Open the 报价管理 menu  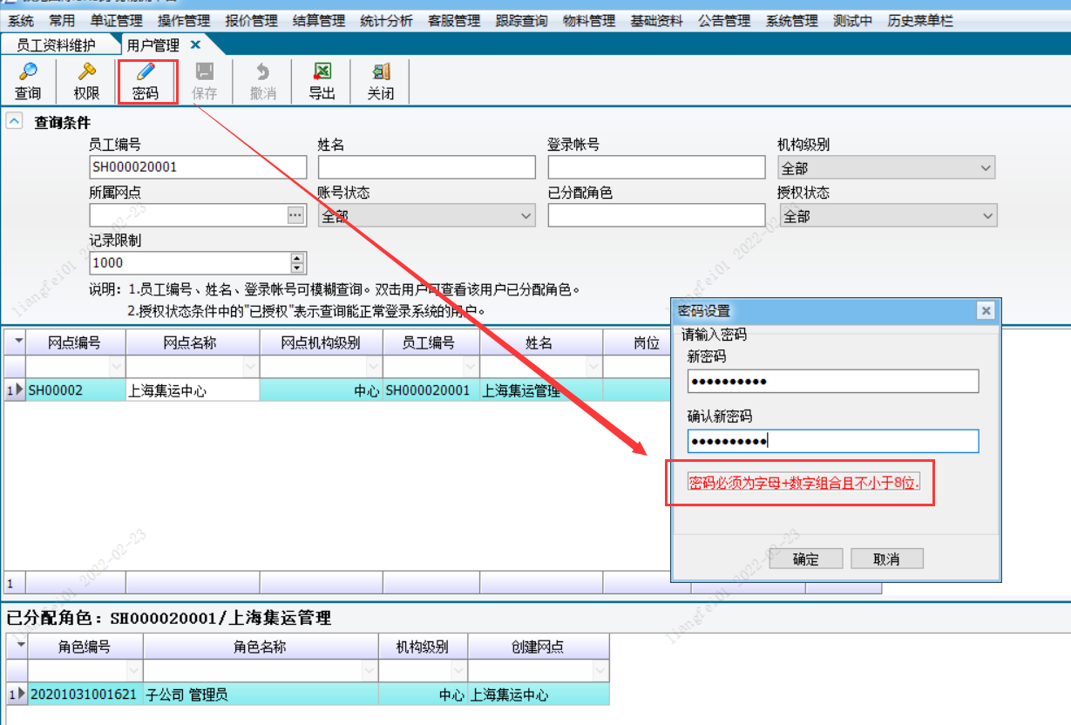252,20
